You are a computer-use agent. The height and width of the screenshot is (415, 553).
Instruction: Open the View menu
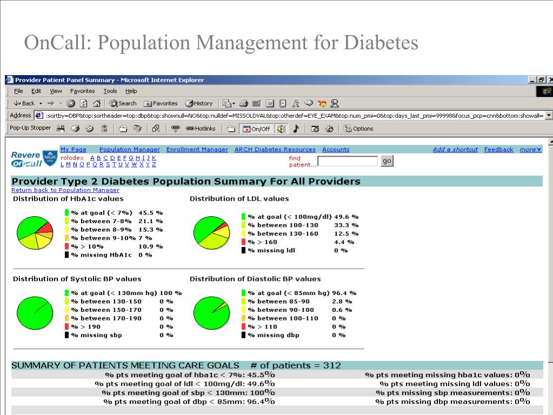56,91
